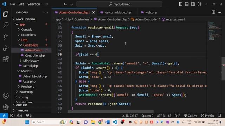
Task: Go back in navigation history
Action: tap(65, 4)
